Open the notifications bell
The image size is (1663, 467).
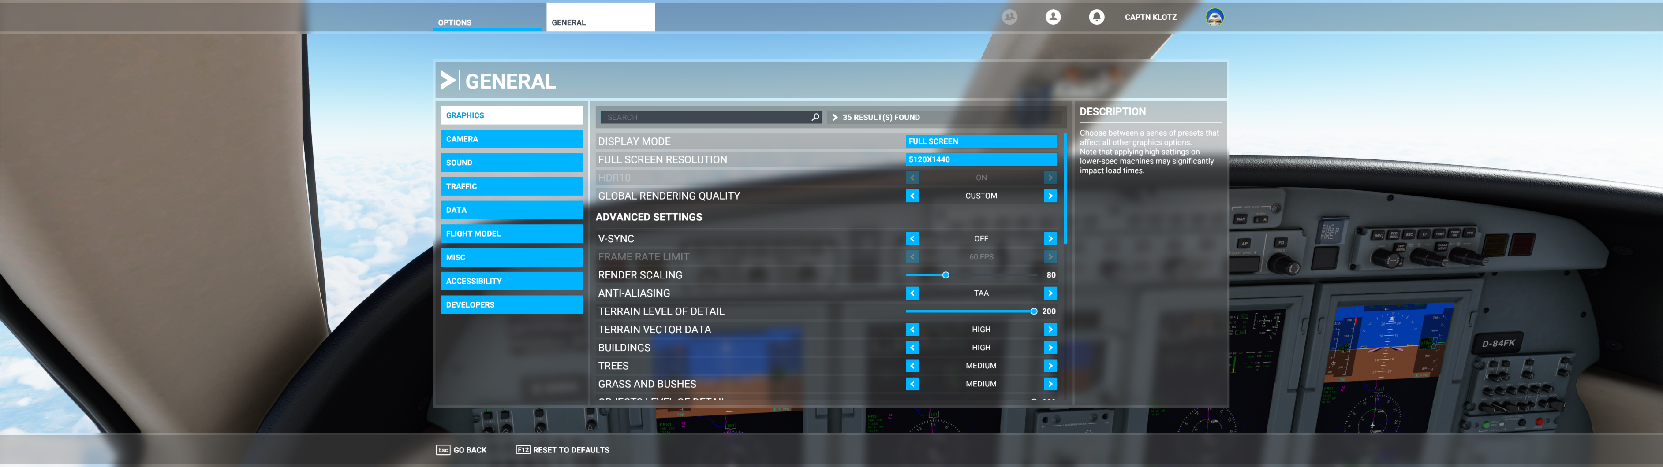pos(1097,17)
